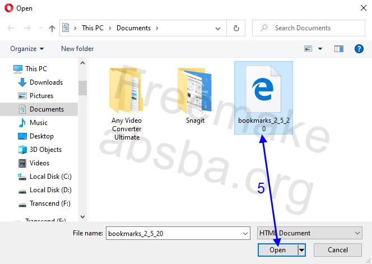This screenshot has width=372, height=264.
Task: Open File name combo dropdown arrow
Action: click(x=245, y=234)
